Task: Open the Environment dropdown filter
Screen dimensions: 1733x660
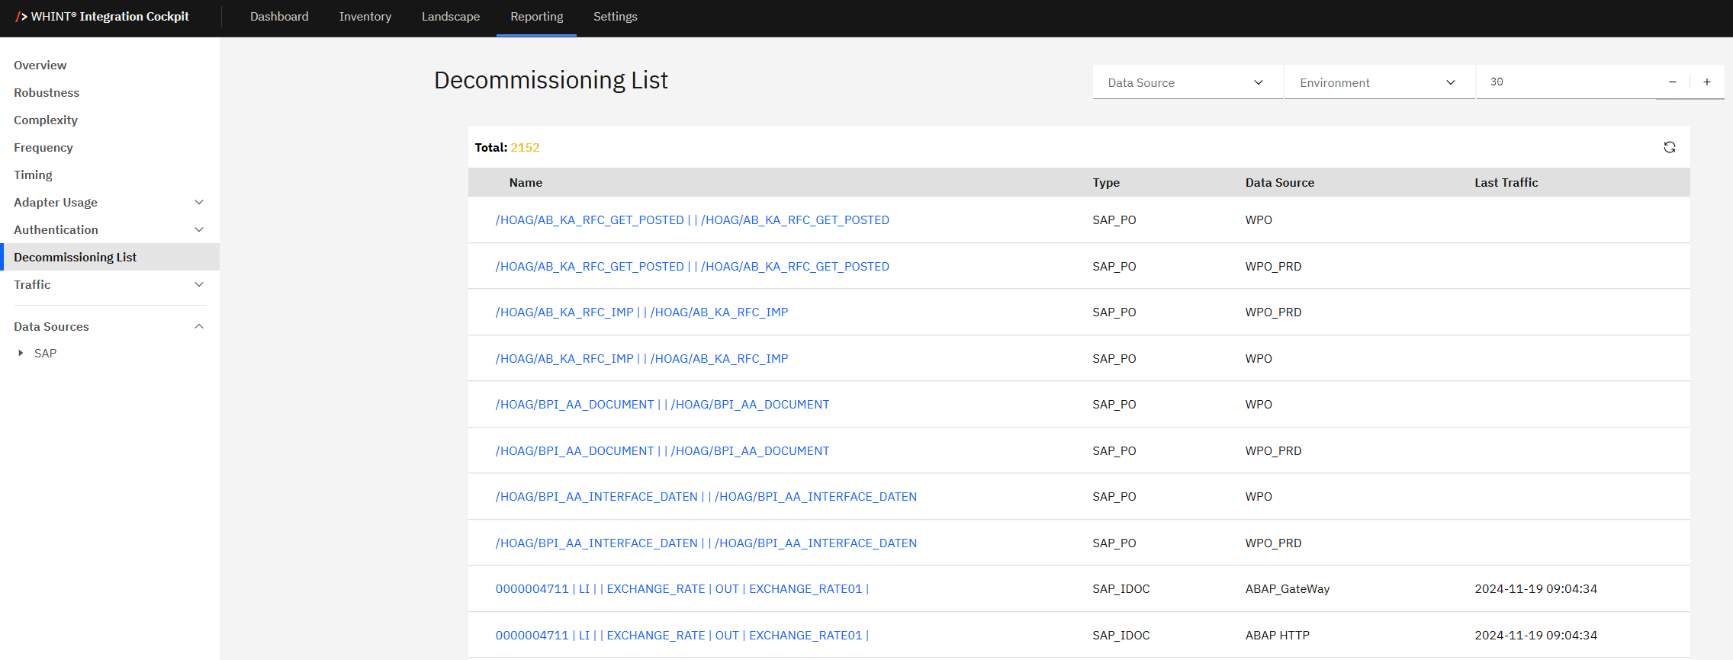Action: [1378, 82]
